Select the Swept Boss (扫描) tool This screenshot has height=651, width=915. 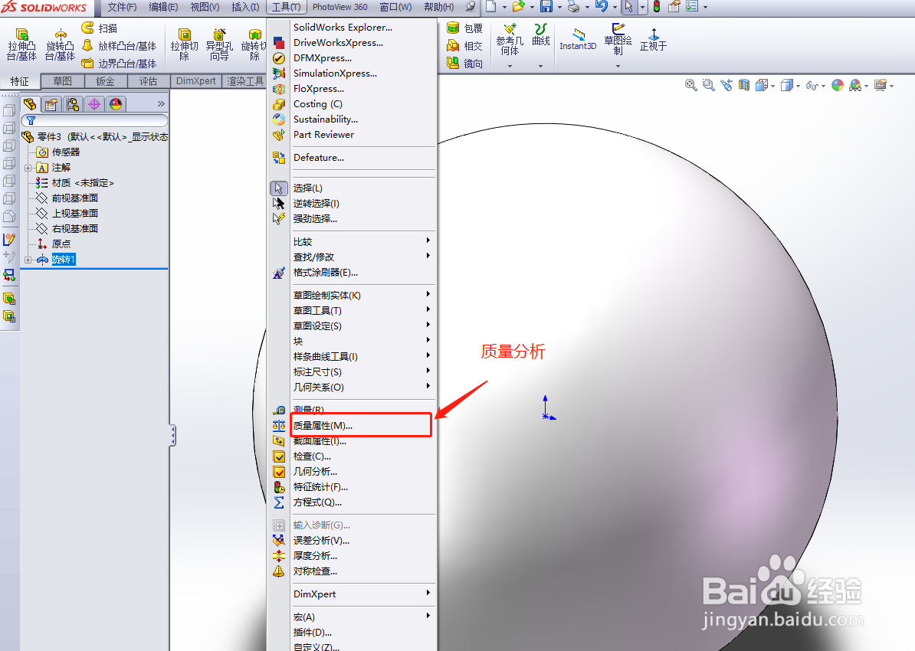coord(100,28)
